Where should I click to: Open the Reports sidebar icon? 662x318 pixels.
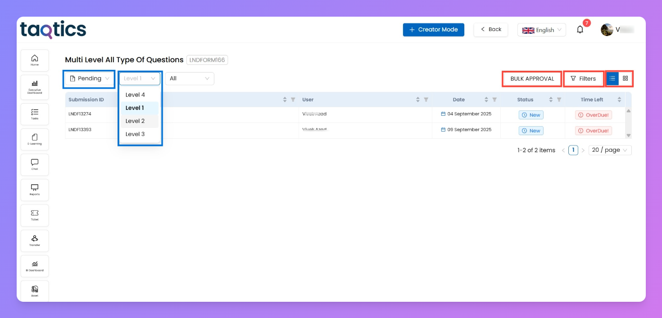tap(35, 190)
